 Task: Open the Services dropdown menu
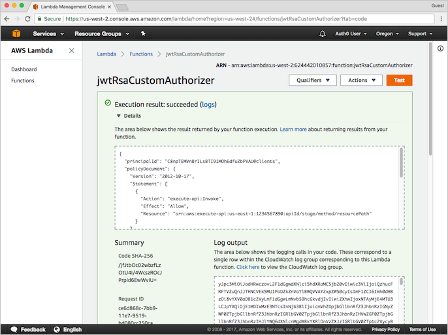48,34
